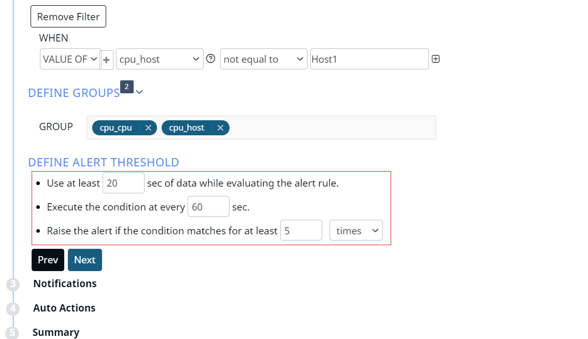Click step 5 circle for Summary
This screenshot has height=339, width=588.
(12, 333)
